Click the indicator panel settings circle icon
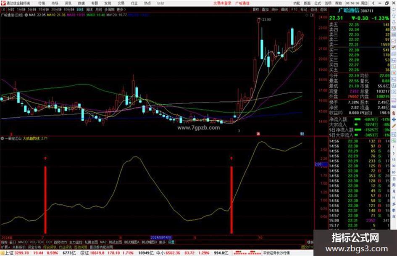Viewport: 397px width, 256px height. [2, 138]
